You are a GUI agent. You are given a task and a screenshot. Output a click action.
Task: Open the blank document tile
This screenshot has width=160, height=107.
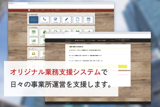pyautogui.click(x=77, y=20)
